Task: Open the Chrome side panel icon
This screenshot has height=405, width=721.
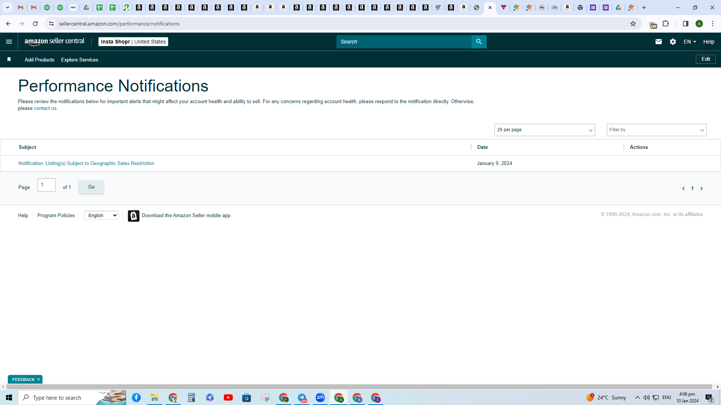Action: [685, 24]
